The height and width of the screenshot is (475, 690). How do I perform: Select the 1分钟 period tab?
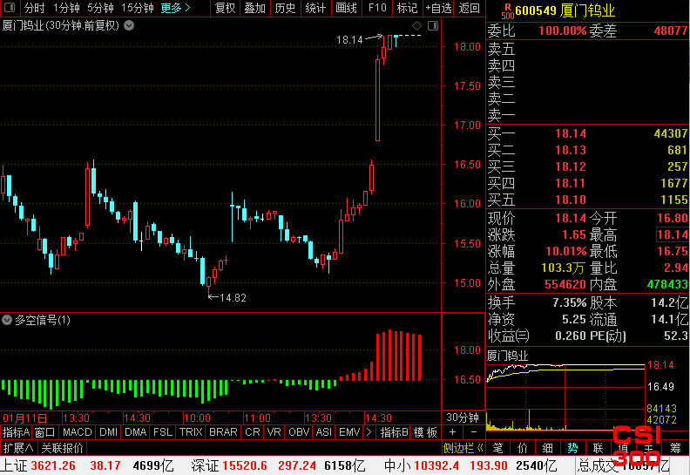click(66, 8)
